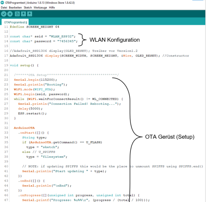The height and width of the screenshot is (202, 210).
Task: Place cursor on the "WLAN_ESP32" ssid string
Action: (64, 36)
